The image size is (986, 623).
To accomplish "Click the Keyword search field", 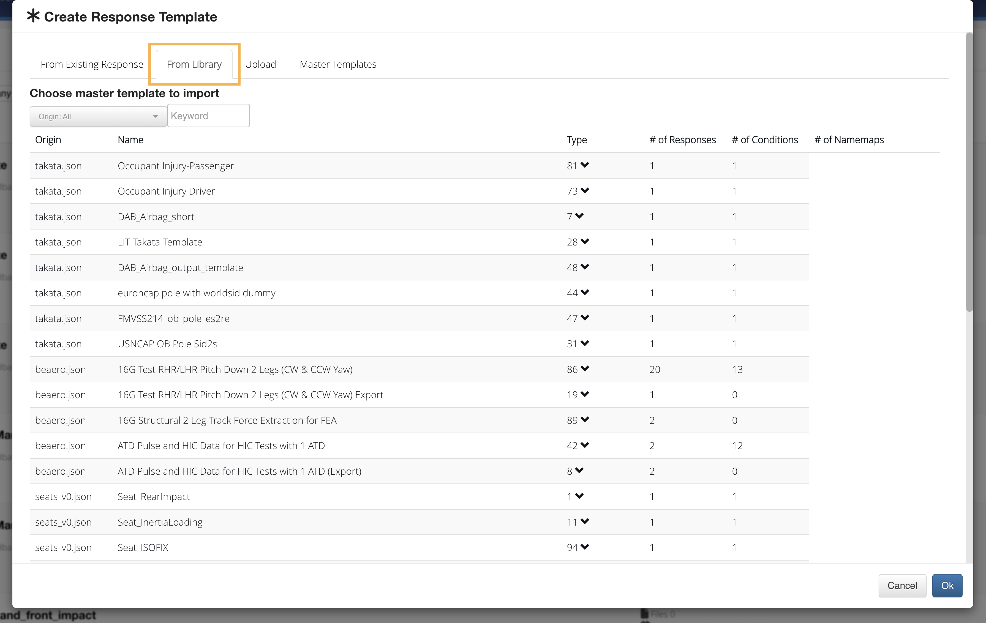I will tap(208, 116).
